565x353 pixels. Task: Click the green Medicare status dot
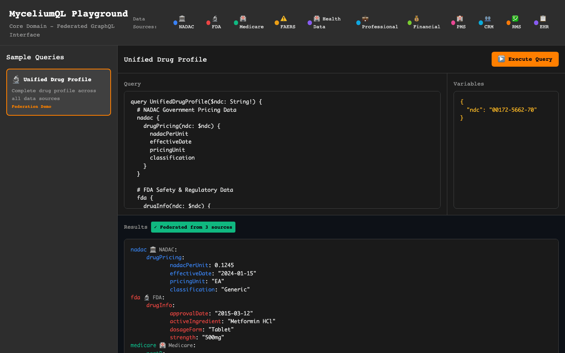click(236, 23)
